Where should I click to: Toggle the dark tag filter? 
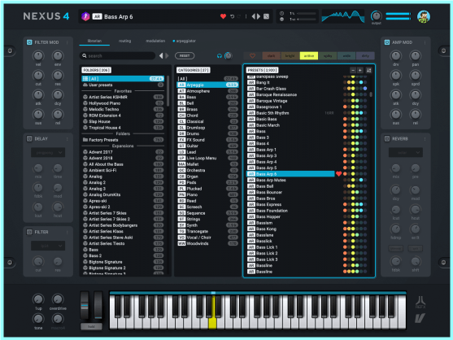pyautogui.click(x=271, y=56)
